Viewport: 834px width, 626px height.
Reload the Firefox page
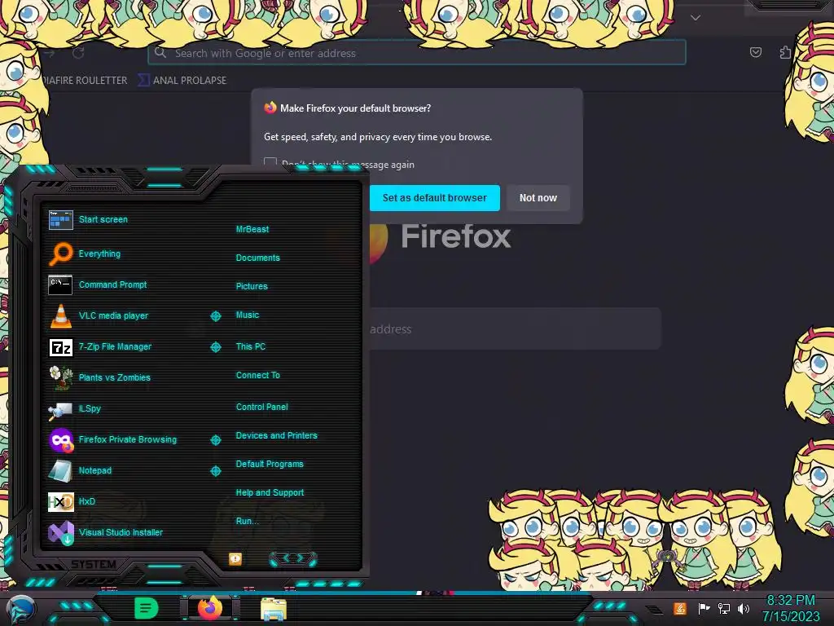tap(78, 53)
